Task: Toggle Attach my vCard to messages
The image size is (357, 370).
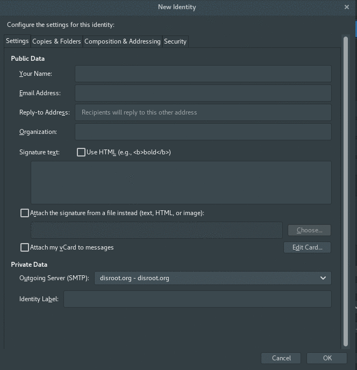Action: pyautogui.click(x=25, y=247)
